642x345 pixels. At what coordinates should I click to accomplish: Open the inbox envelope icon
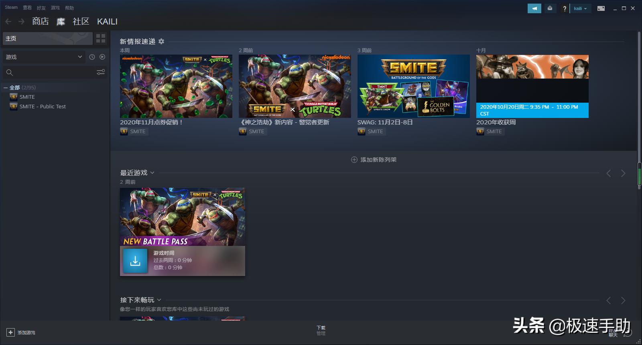coord(550,8)
